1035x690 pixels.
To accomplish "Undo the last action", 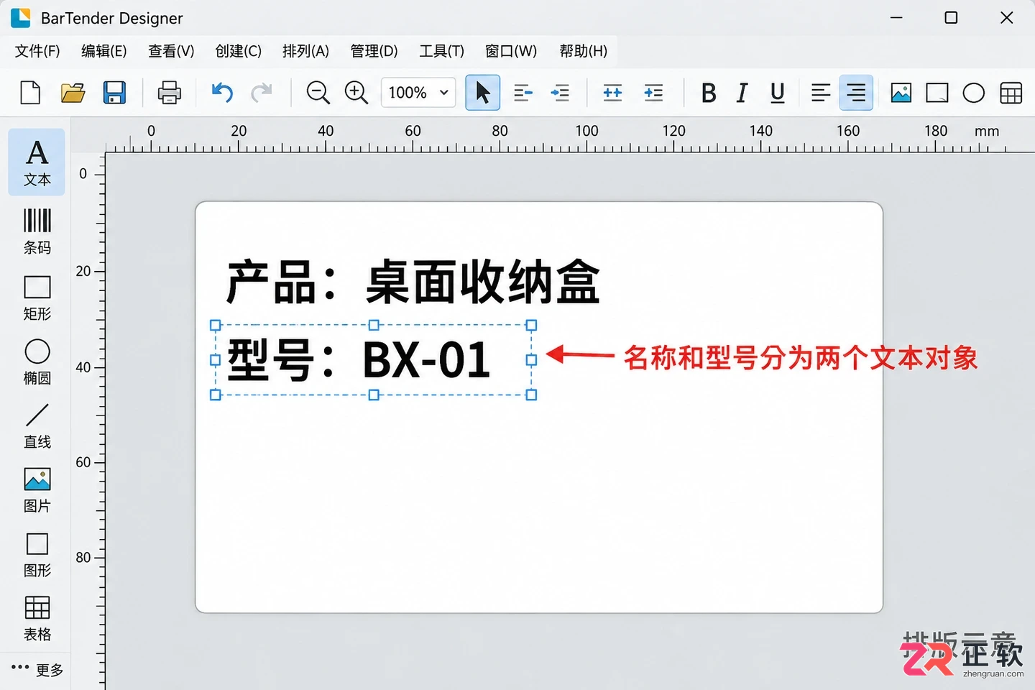I will coord(222,93).
